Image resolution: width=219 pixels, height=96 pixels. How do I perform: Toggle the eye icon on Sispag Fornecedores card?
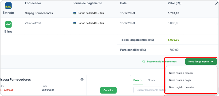tap(82, 79)
